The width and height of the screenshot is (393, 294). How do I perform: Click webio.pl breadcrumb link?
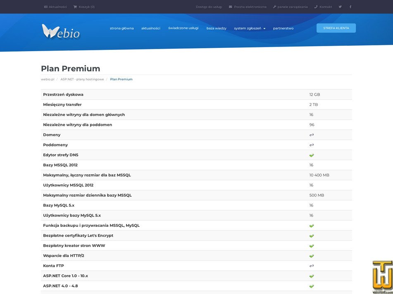[x=48, y=79]
